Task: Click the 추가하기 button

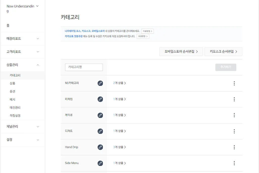Action: click(x=226, y=67)
